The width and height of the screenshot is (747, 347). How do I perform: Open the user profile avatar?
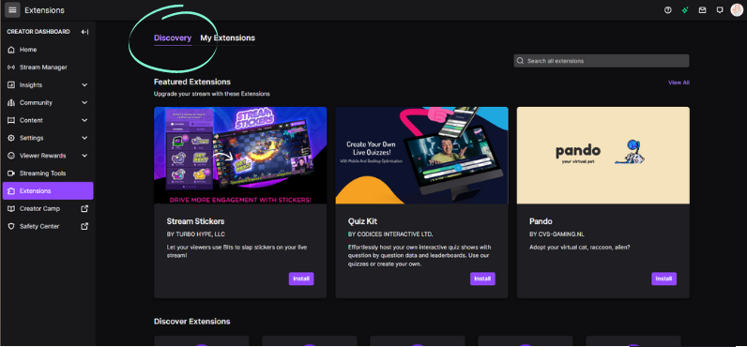tap(737, 10)
